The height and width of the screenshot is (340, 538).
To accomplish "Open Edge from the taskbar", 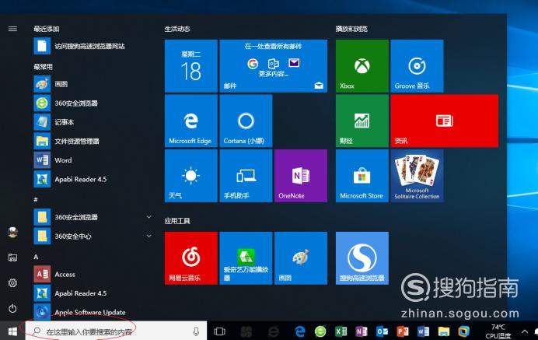I will coord(300,331).
